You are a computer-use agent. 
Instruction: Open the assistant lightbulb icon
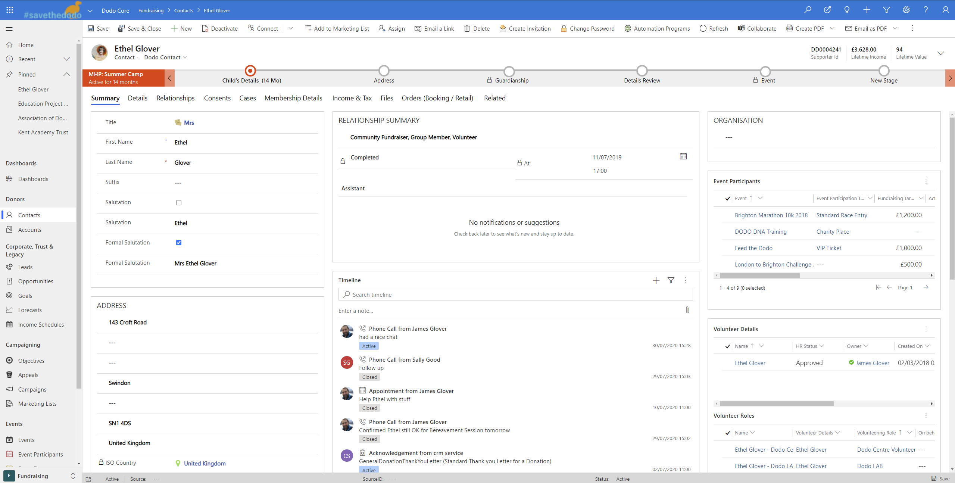[847, 10]
